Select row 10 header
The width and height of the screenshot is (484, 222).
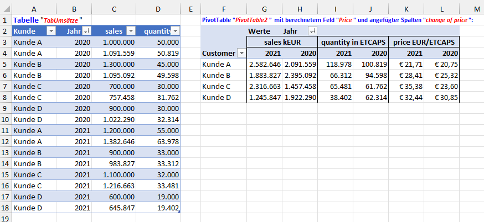6,119
